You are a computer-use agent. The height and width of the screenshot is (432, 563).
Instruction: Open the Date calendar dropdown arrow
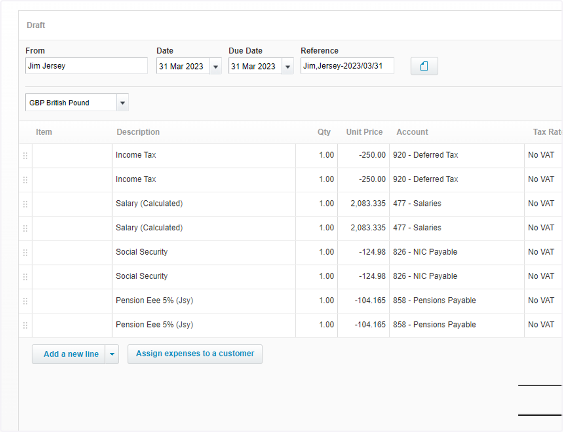[215, 67]
